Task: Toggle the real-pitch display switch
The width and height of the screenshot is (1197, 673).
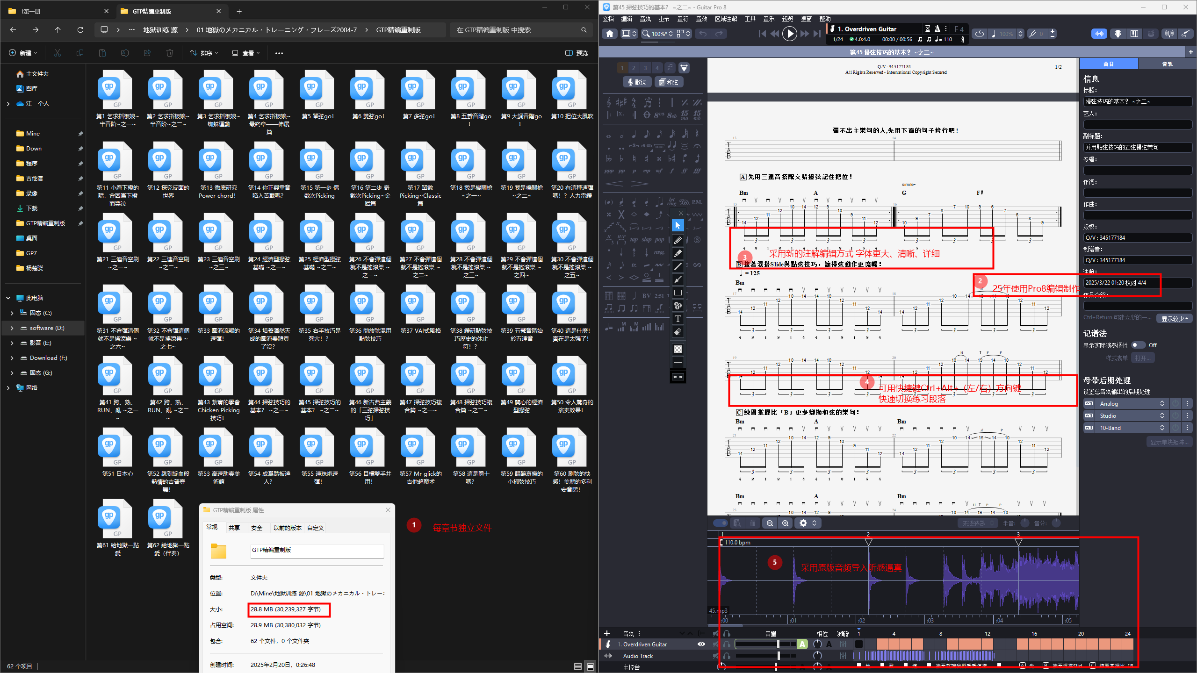Action: pyautogui.click(x=1138, y=345)
